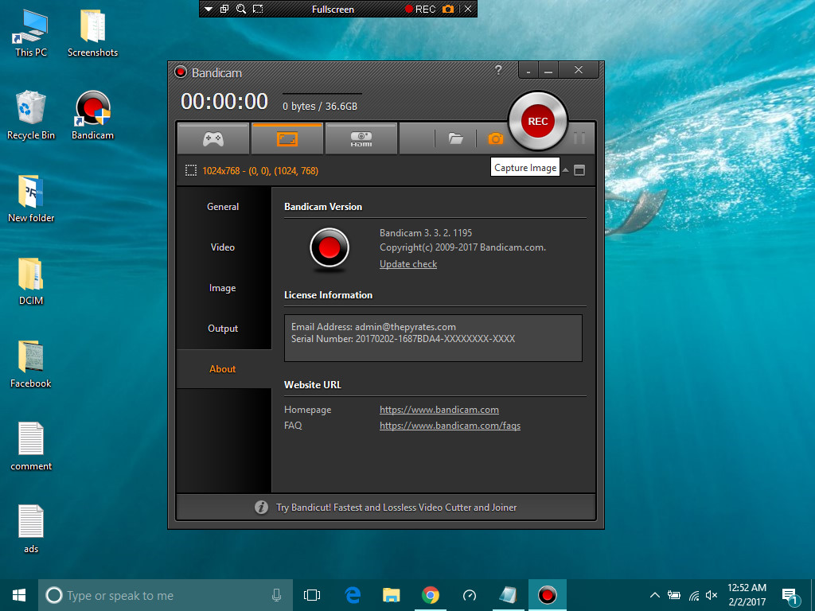
Task: Click the Bandicam help question mark
Action: 498,70
